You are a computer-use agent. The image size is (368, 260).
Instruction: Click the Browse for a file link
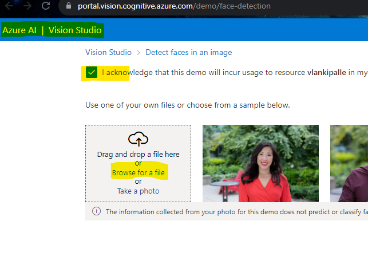pos(139,172)
